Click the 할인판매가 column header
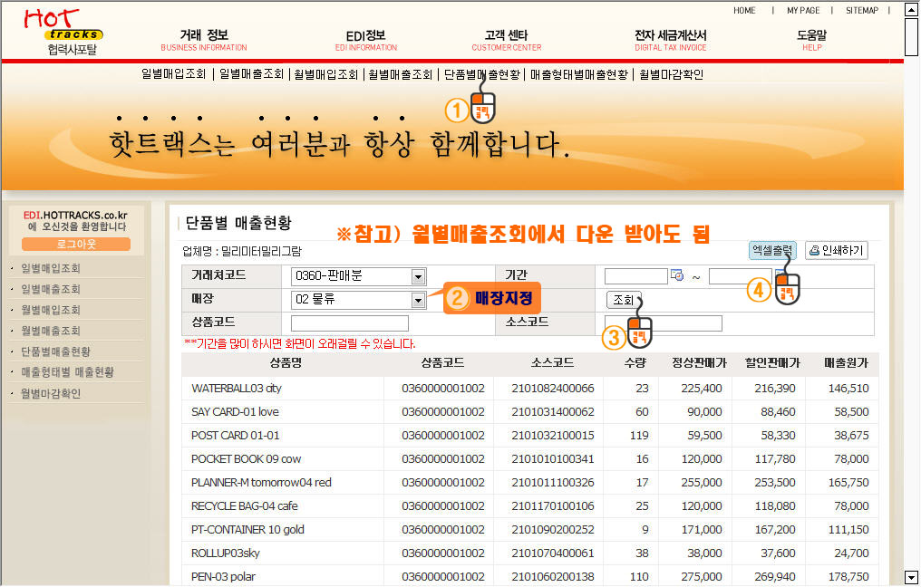Viewport: 921px width, 587px height. (x=772, y=362)
